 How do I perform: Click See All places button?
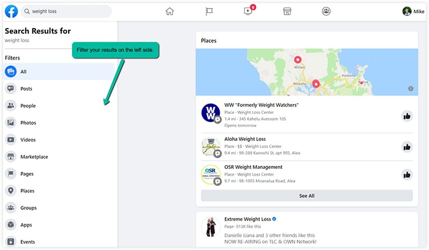(x=307, y=196)
